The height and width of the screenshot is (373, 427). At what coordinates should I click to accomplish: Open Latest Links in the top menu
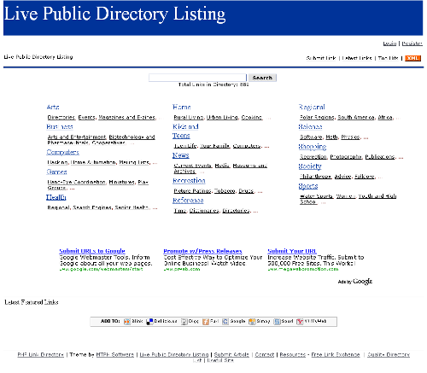pyautogui.click(x=357, y=58)
